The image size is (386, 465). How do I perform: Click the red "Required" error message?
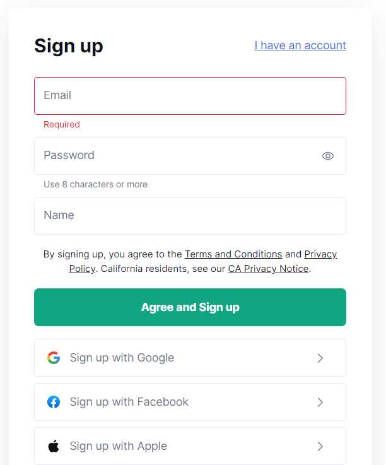pyautogui.click(x=62, y=125)
